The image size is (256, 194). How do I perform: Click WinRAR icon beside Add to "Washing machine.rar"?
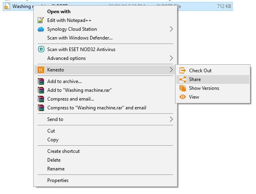pyautogui.click(x=41, y=90)
